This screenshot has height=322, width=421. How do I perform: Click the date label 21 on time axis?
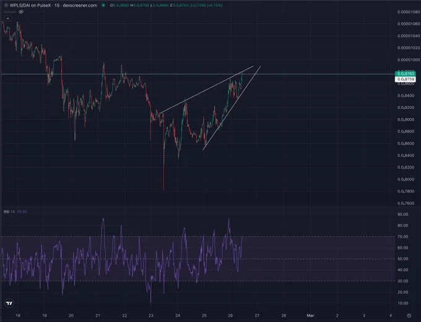click(x=98, y=316)
